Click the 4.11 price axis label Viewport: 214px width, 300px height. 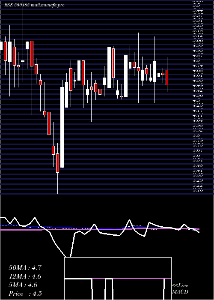click(198, 116)
